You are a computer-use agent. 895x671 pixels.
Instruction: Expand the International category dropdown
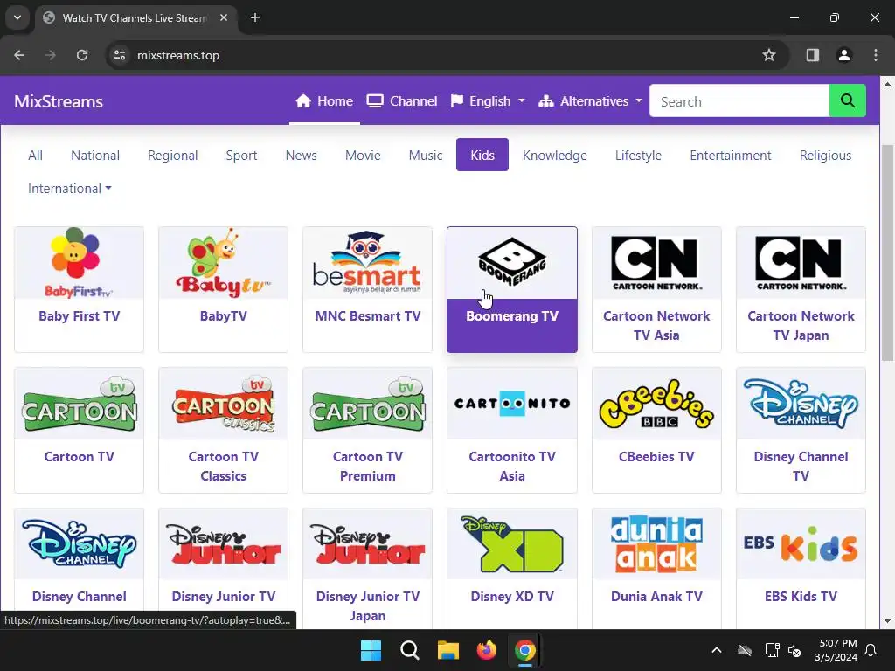[69, 189]
